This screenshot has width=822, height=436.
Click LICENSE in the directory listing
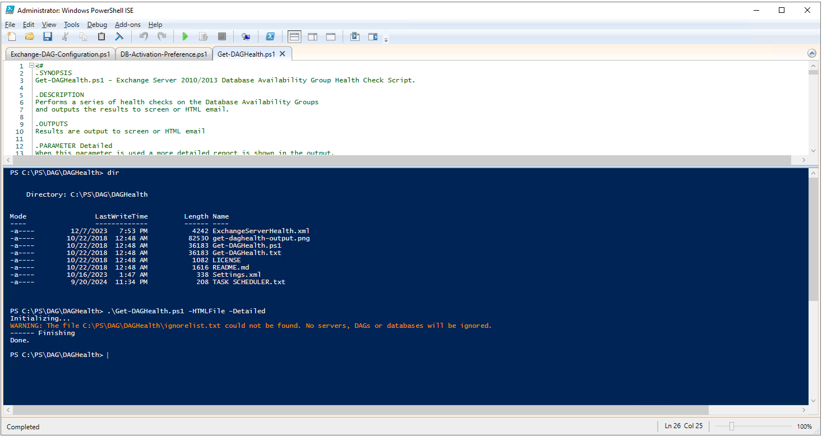point(227,260)
